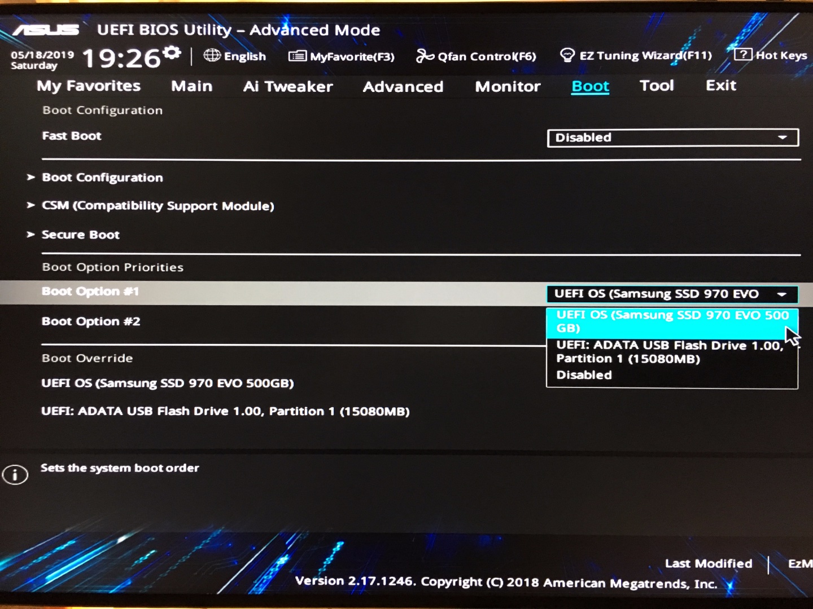Click the Fast Boot dropdown arrow
This screenshot has height=609, width=813.
[x=783, y=138]
